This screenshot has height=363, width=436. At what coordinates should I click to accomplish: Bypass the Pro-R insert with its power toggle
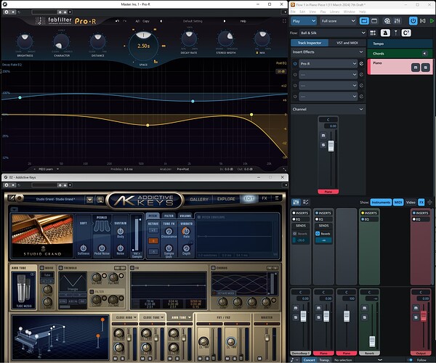tap(295, 64)
